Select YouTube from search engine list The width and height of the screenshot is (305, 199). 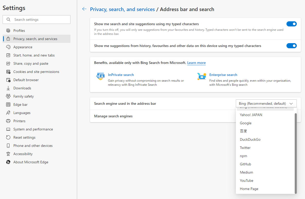pyautogui.click(x=265, y=181)
